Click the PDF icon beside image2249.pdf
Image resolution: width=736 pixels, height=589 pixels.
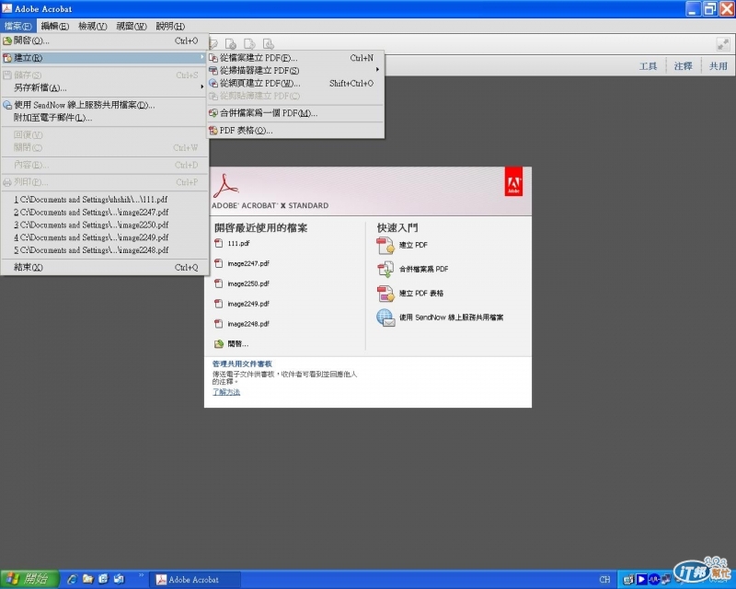click(218, 304)
